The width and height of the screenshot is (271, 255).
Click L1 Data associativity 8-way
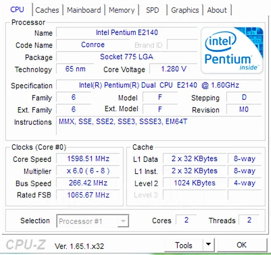(245, 159)
